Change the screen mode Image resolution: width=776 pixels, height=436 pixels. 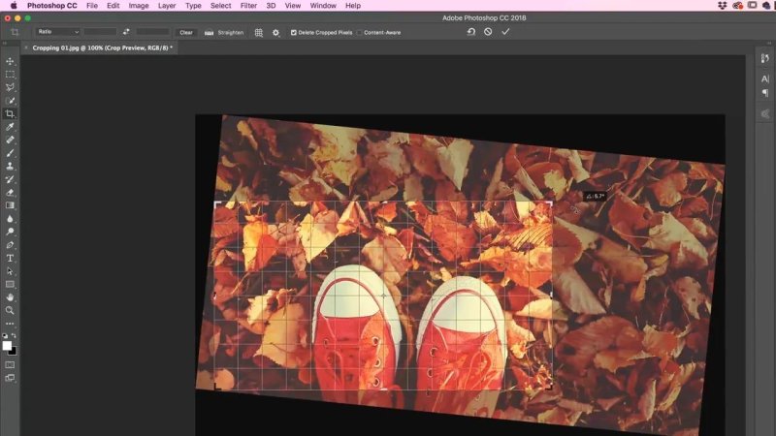[x=10, y=378]
